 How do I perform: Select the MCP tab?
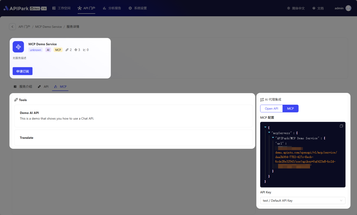pyautogui.click(x=60, y=87)
